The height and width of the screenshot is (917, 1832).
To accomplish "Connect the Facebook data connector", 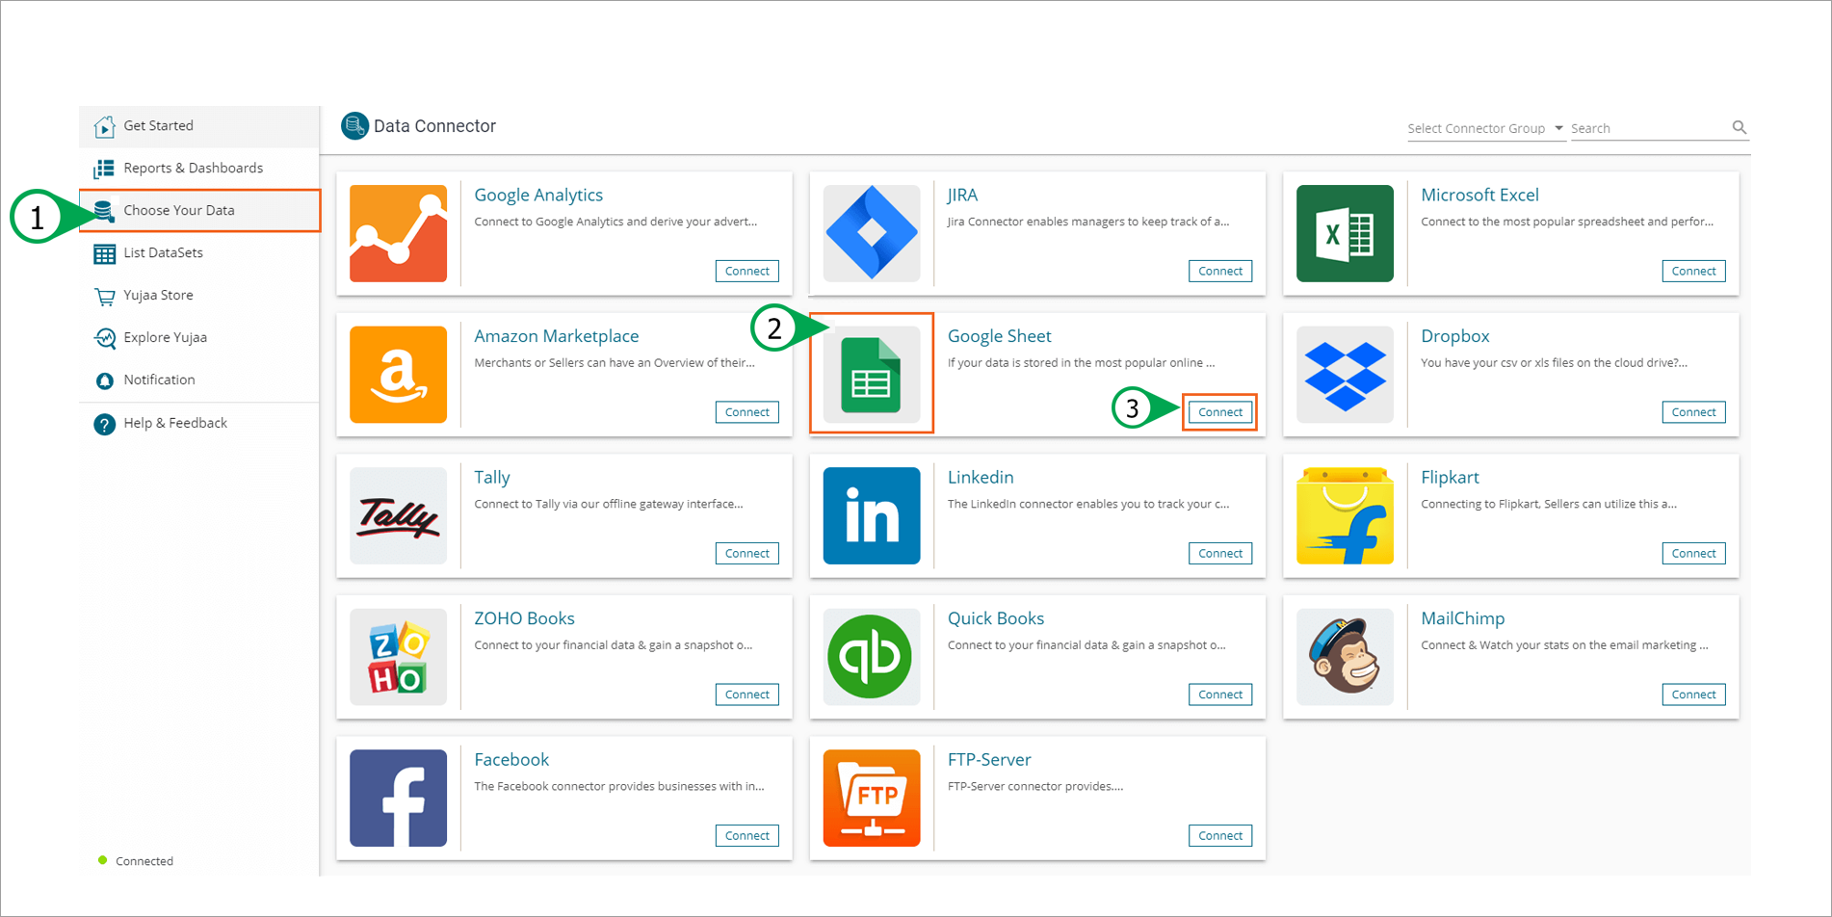I will [x=746, y=835].
